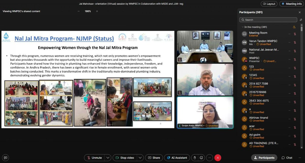The height and width of the screenshot is (163, 305).
Task: Toggle mute for participant 12345
Action: pyautogui.click(x=295, y=76)
